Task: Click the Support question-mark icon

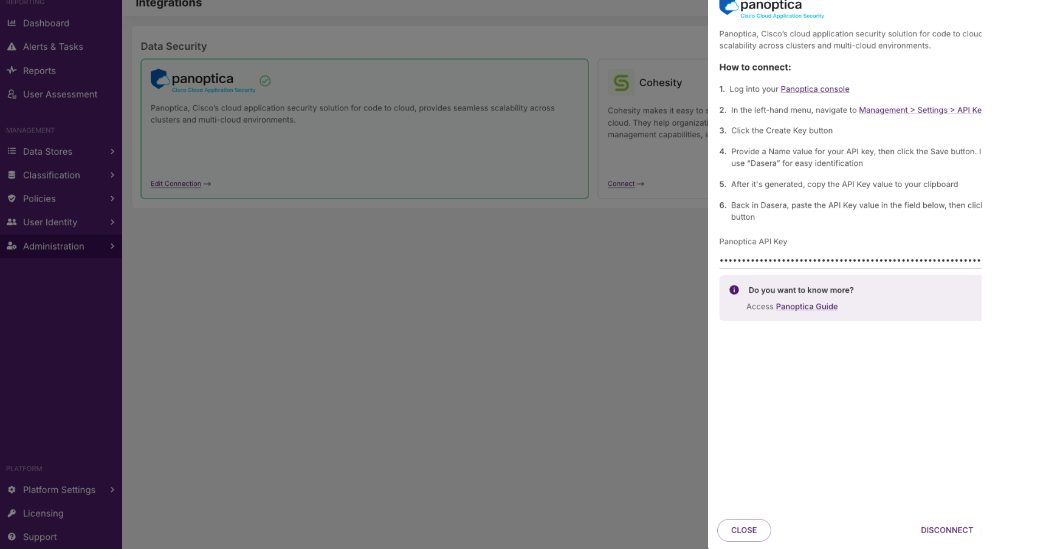Action: pos(12,537)
